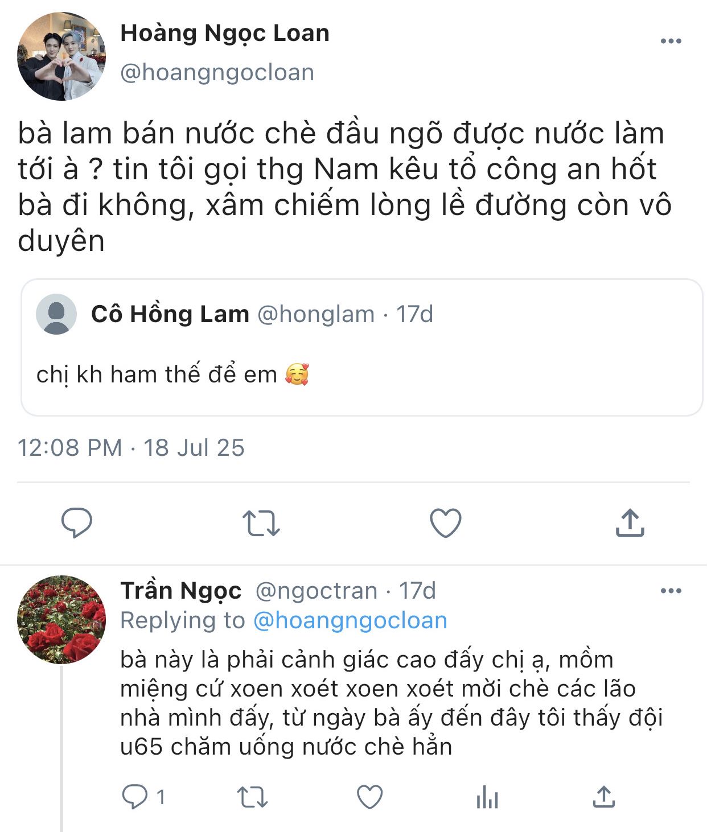Open more options on Trần Ngọc's reply
This screenshot has width=707, height=832.
pyautogui.click(x=671, y=591)
